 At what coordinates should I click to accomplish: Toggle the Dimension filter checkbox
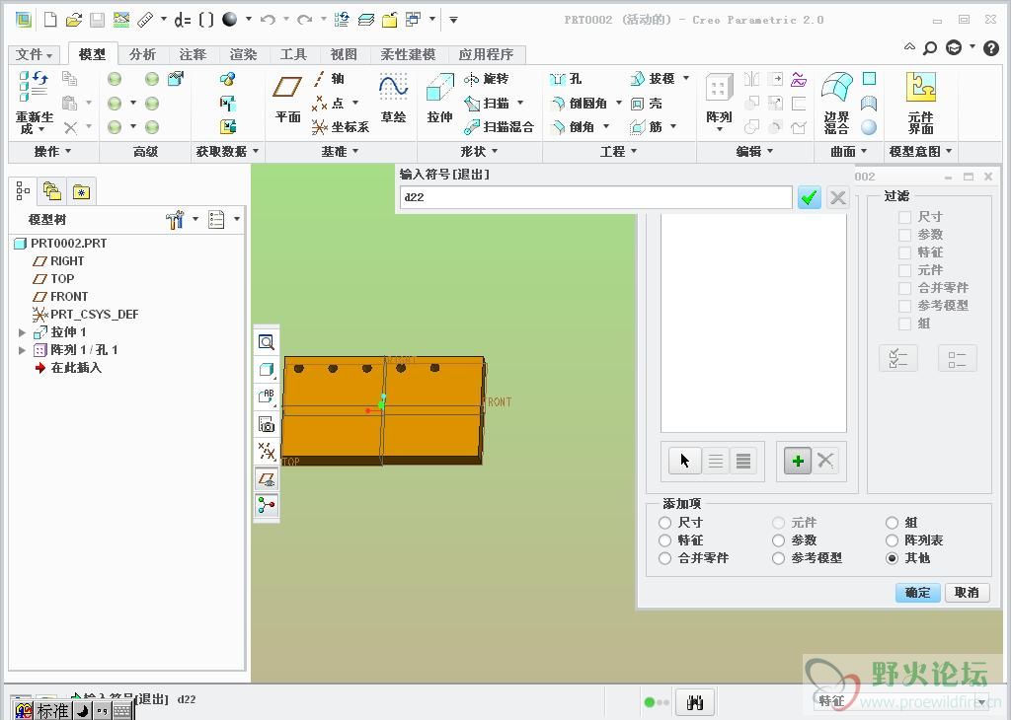tap(905, 217)
